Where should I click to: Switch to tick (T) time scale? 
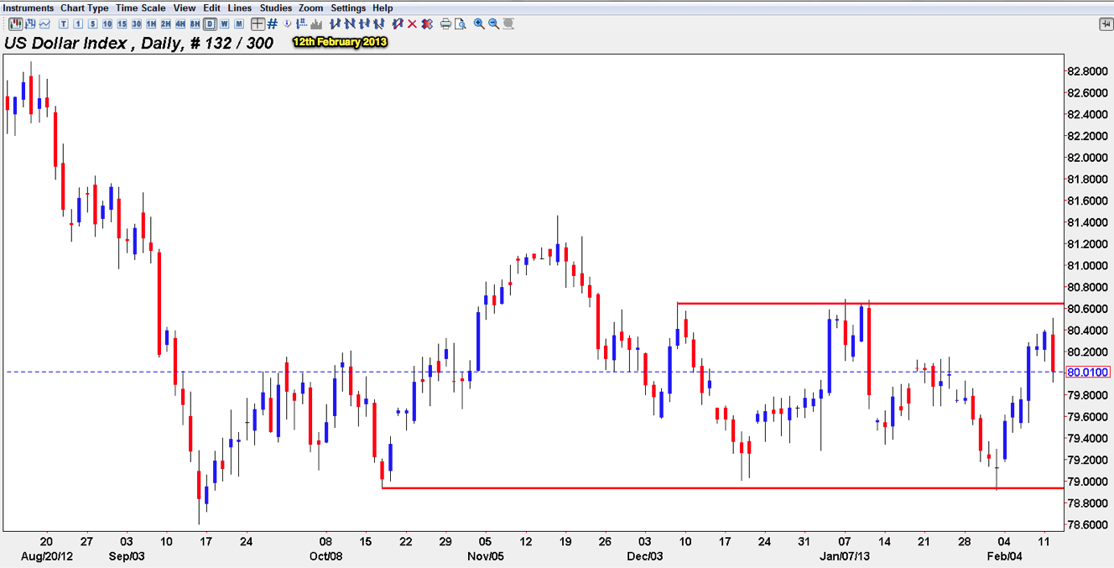(x=64, y=23)
